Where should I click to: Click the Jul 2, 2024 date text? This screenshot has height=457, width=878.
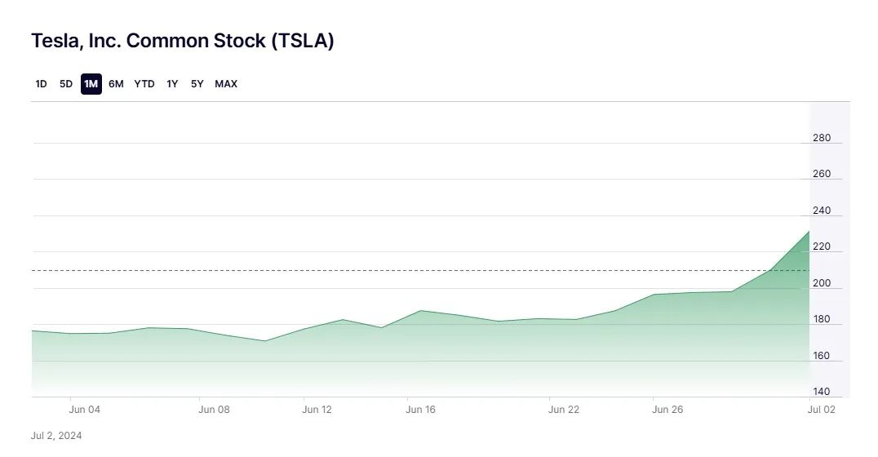56,436
